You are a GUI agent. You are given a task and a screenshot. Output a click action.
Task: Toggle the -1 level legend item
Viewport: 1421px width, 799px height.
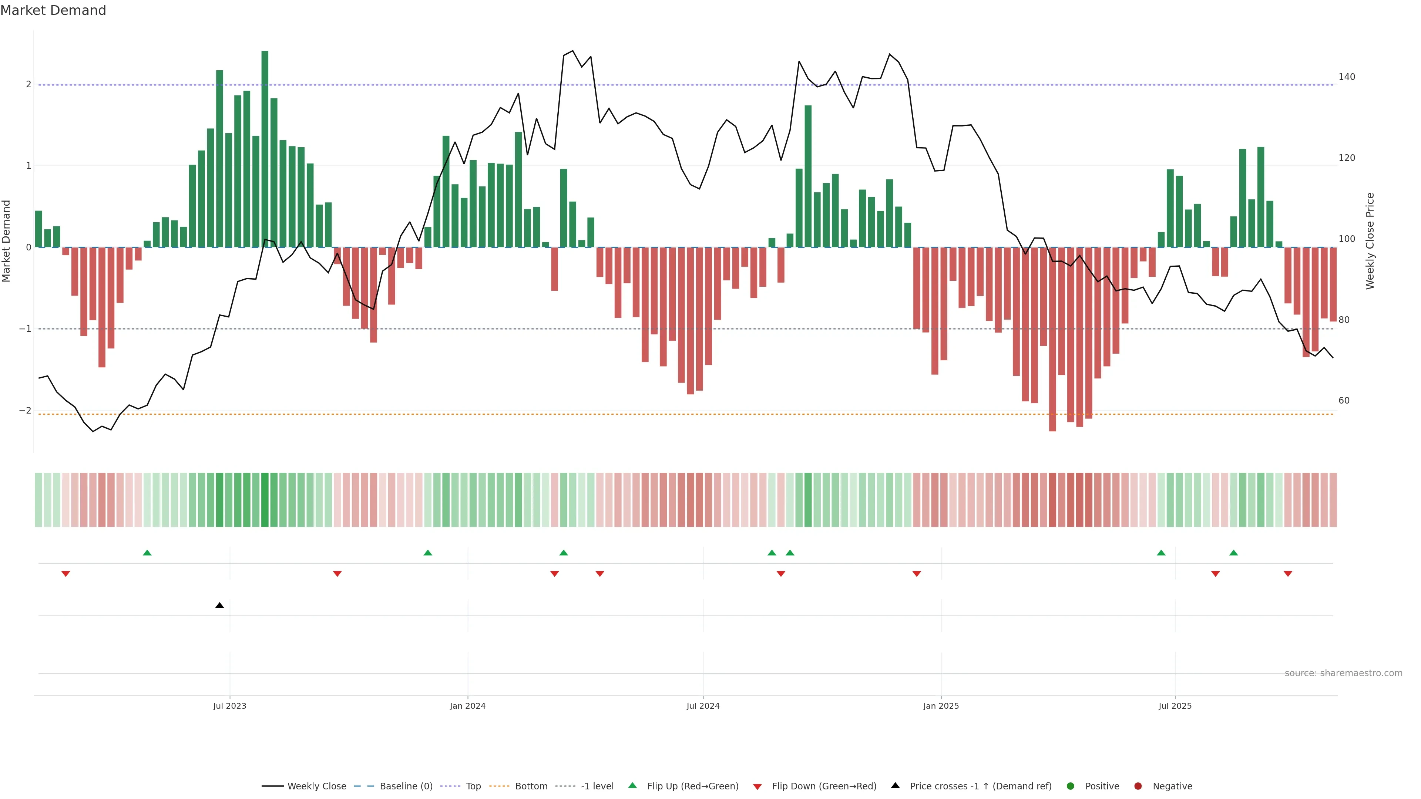point(597,786)
